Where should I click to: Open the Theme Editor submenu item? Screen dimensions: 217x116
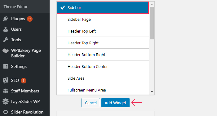click(15, 7)
